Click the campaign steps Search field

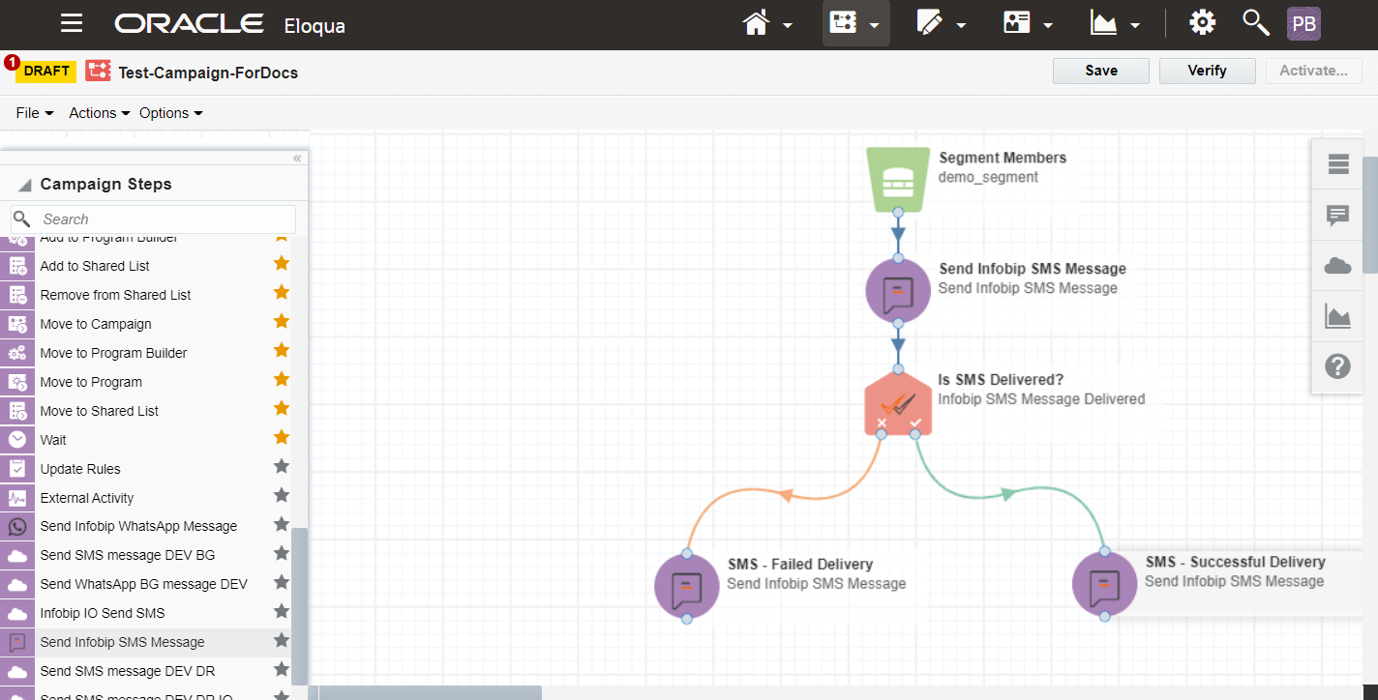[165, 219]
